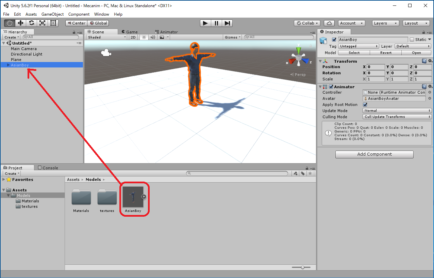
Task: Select the Hand tool in toolbar
Action: (10, 23)
